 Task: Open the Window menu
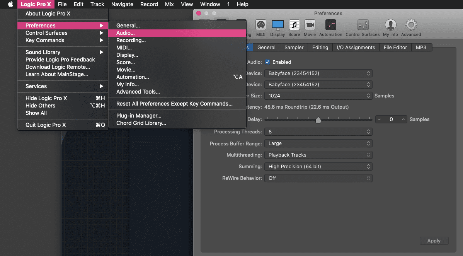coord(210,4)
